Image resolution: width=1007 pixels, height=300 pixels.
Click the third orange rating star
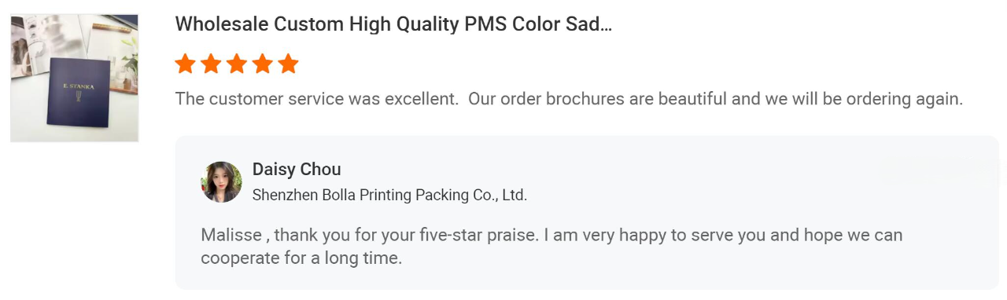[x=237, y=64]
